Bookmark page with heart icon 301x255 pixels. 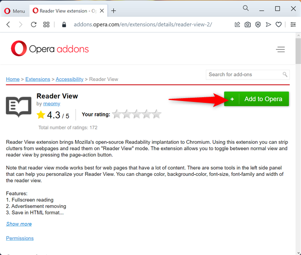point(279,24)
